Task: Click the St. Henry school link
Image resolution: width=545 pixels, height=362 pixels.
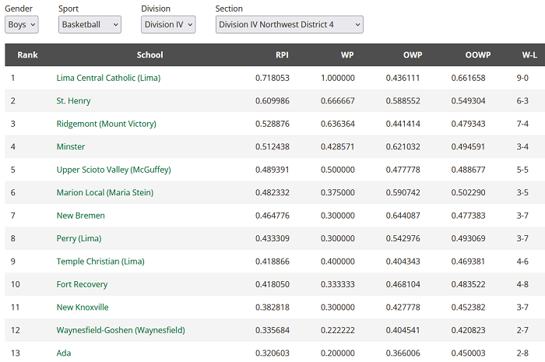Action: click(73, 101)
